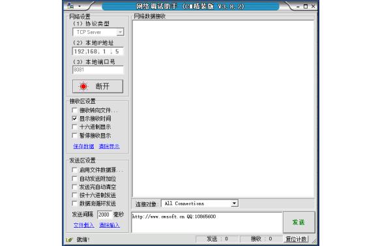Viewport: 391px width, 246px height.
Task: Click the red record icon on 断开 button
Action: coord(83,86)
